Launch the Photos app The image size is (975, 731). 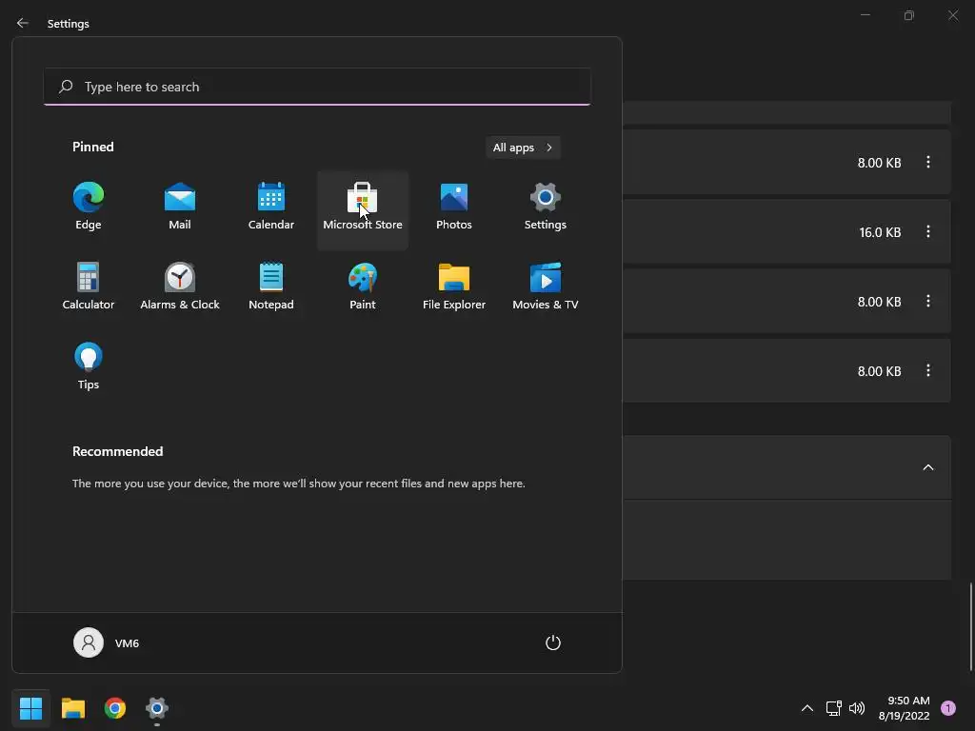[x=454, y=207]
